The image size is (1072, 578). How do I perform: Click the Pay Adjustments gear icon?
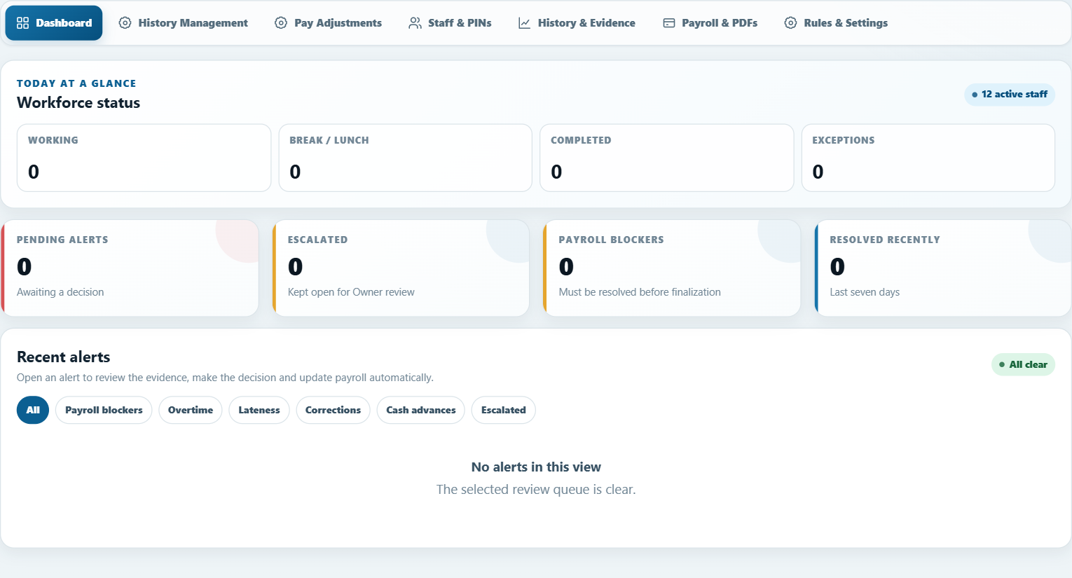pyautogui.click(x=281, y=23)
